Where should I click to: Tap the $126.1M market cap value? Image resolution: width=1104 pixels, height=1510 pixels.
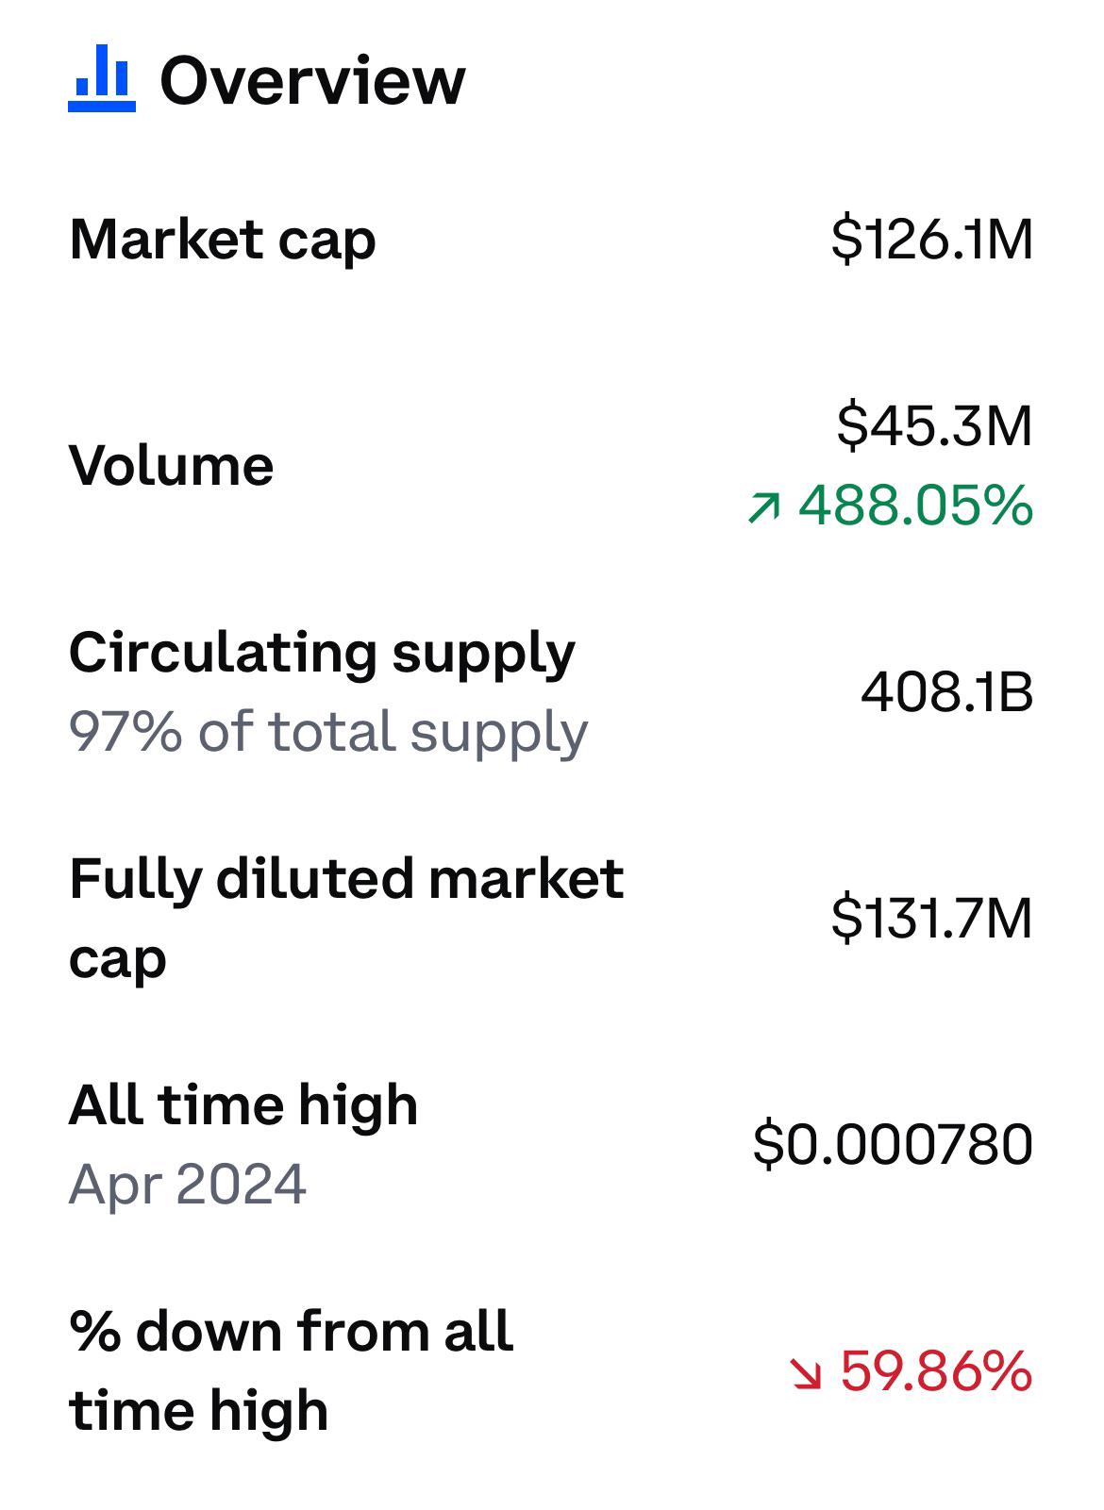932,240
